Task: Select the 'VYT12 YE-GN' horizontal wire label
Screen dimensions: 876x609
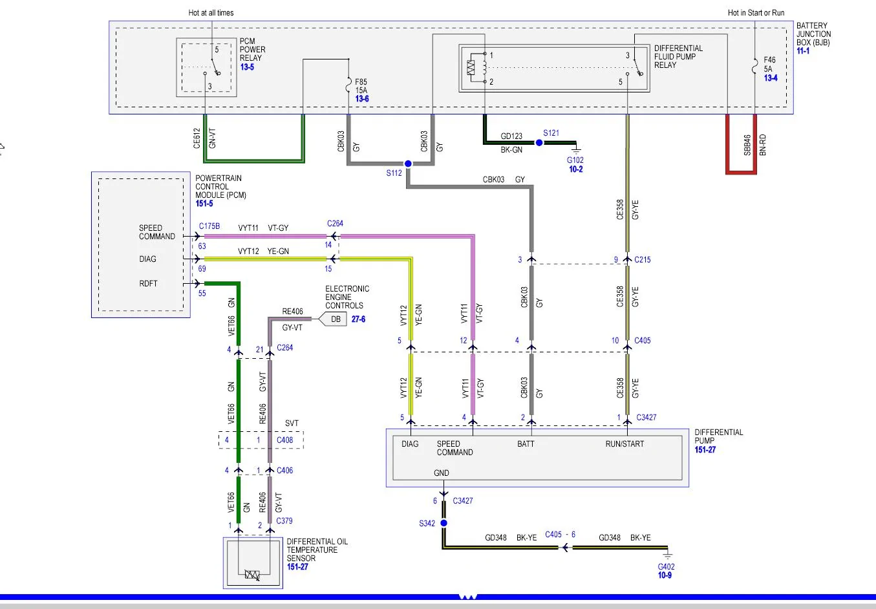Action: coord(263,251)
